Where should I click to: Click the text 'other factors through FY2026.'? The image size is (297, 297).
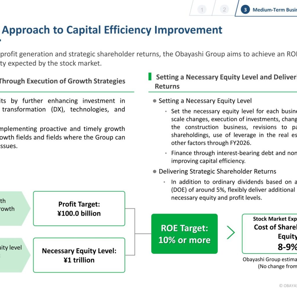[x=211, y=143]
